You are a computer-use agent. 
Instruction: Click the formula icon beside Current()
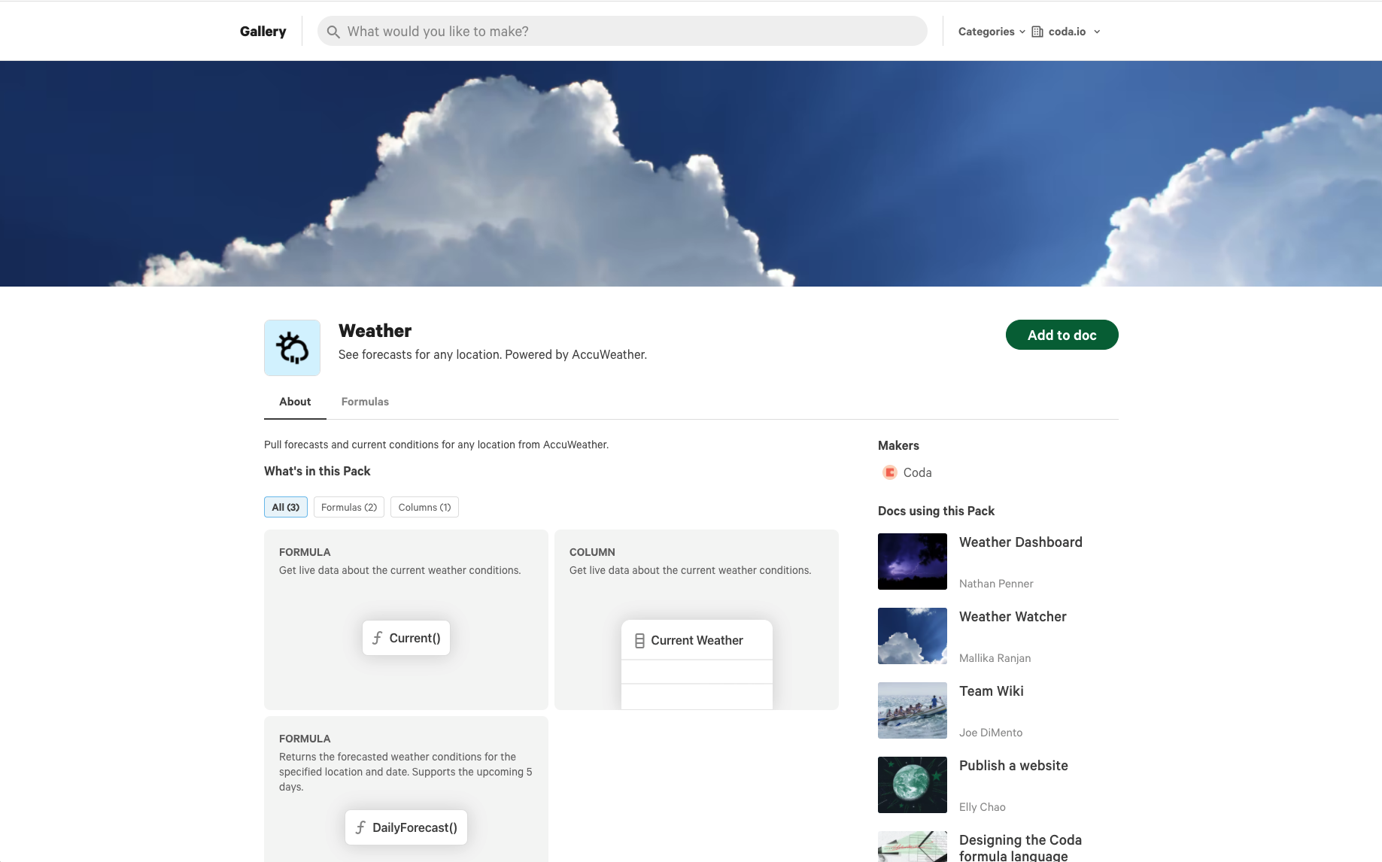(378, 638)
